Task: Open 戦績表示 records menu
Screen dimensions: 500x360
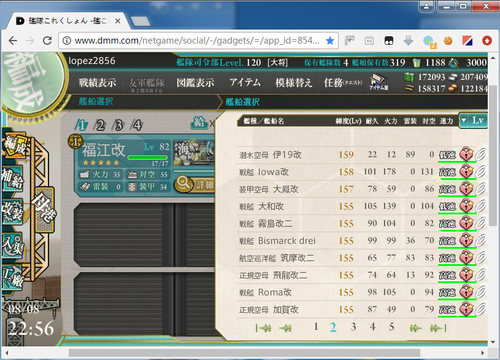Action: pos(98,83)
